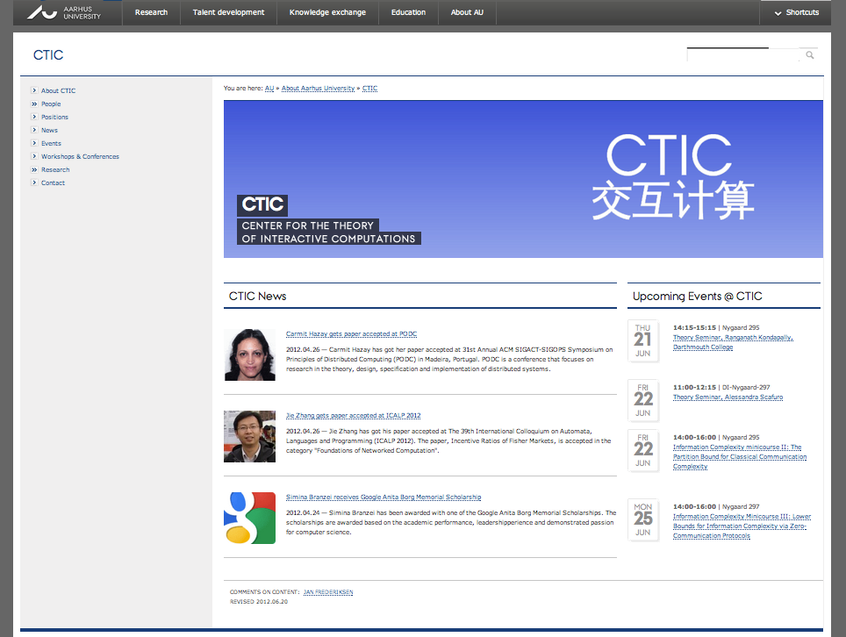Open the Talent development menu

click(228, 12)
